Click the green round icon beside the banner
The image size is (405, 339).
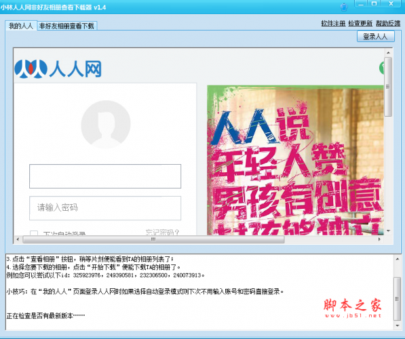click(381, 68)
